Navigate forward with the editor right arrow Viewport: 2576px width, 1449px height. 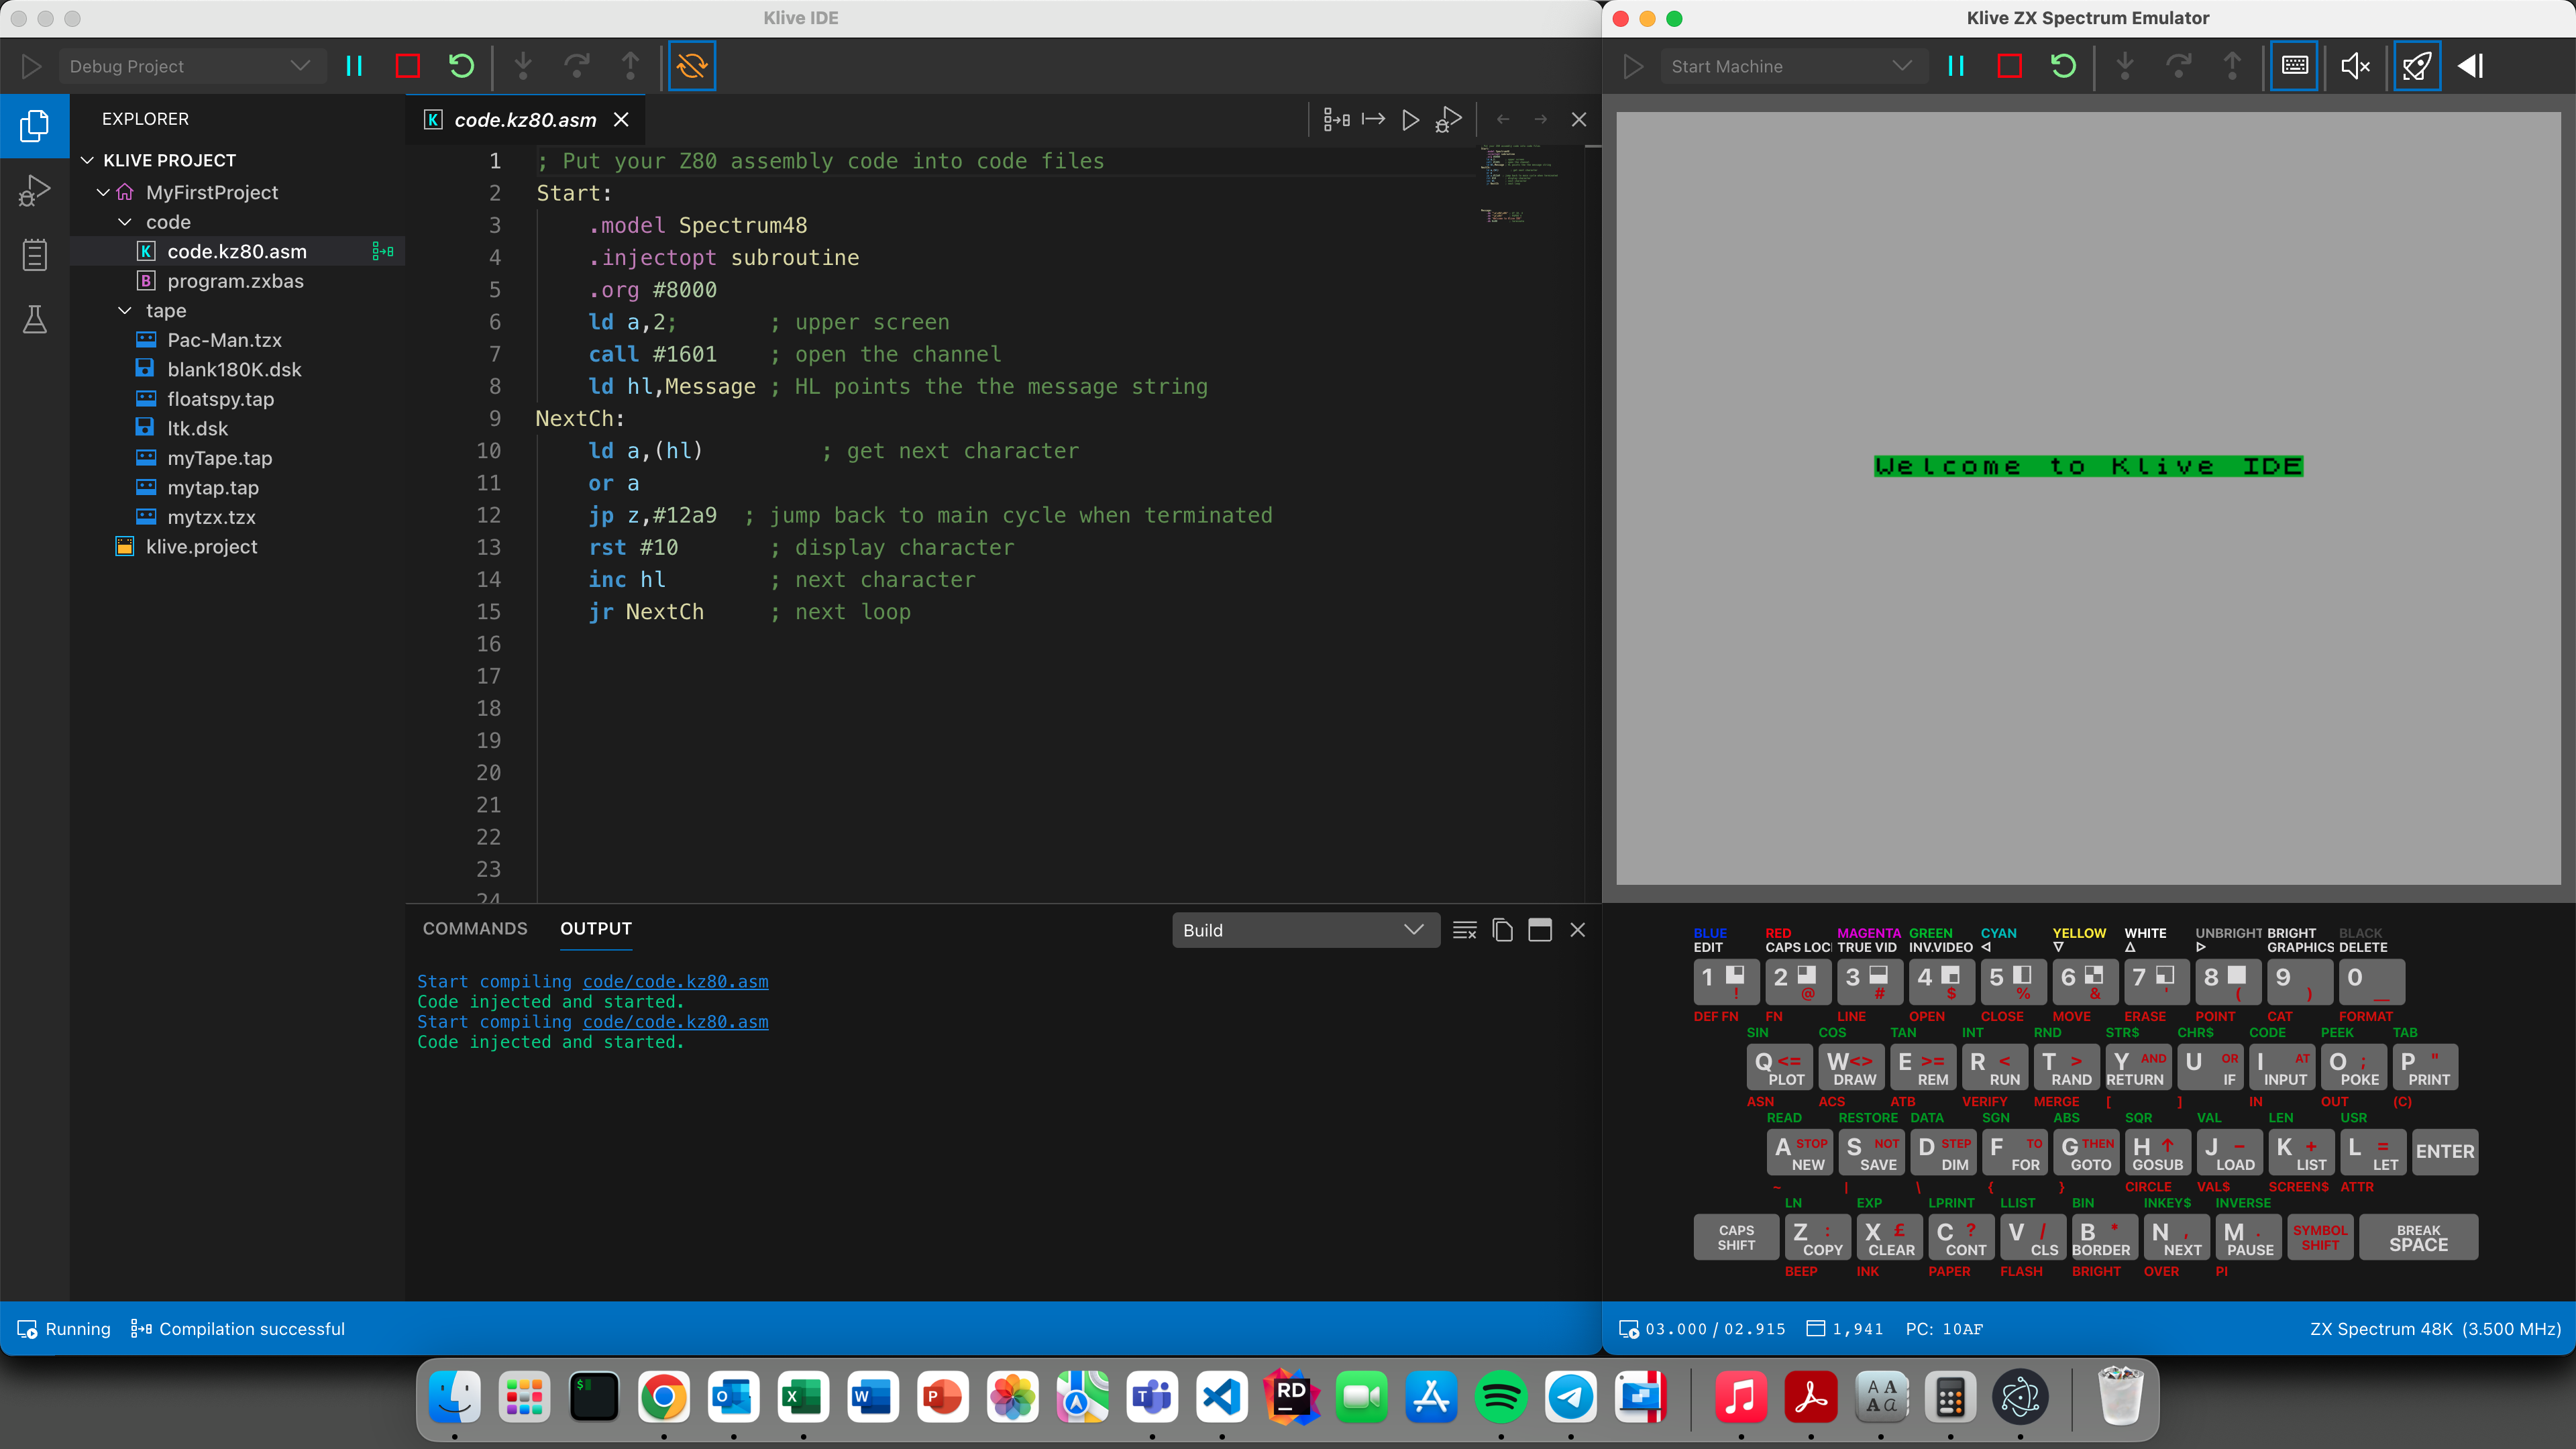pyautogui.click(x=1541, y=120)
